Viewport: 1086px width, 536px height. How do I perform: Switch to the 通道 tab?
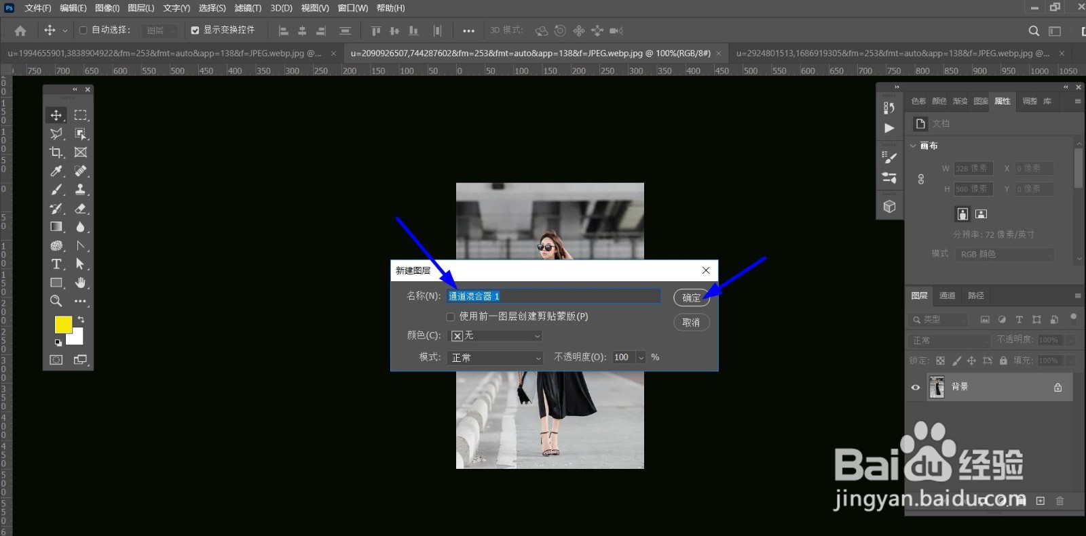[947, 295]
